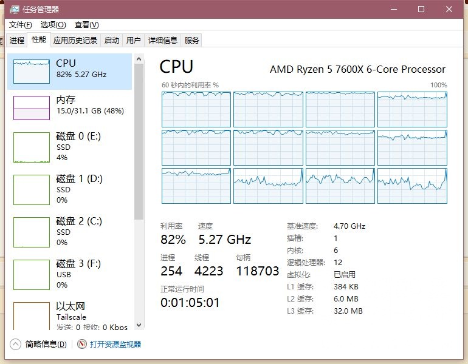Select 磁盘 3 (F:) USB graph
This screenshot has width=468, height=364.
tap(32, 275)
